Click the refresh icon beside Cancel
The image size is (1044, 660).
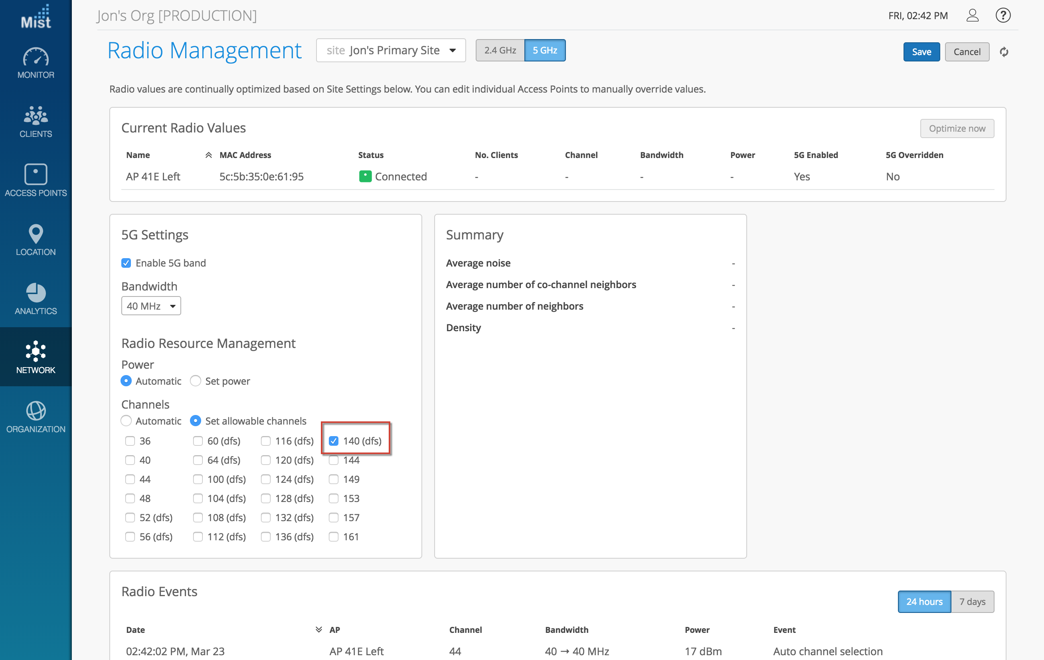click(x=1004, y=52)
